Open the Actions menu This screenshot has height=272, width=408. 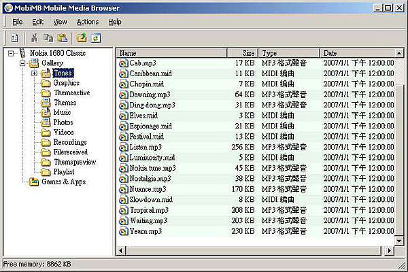click(x=88, y=22)
